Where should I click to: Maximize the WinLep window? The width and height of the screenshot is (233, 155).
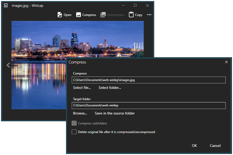click(x=135, y=5)
